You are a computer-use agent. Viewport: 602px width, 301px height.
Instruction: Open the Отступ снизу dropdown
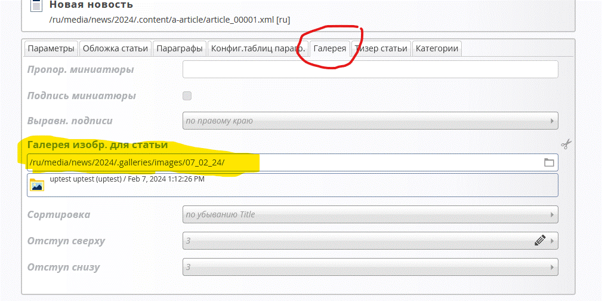(370, 267)
